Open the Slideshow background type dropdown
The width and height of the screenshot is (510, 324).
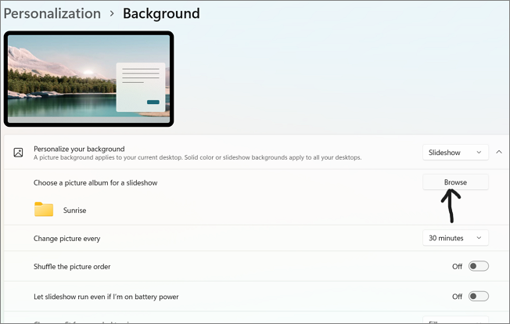pos(455,153)
